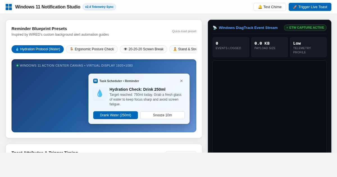Click the water droplet icon in the toast
Viewport: 337px width, 177px height.
pos(100,93)
